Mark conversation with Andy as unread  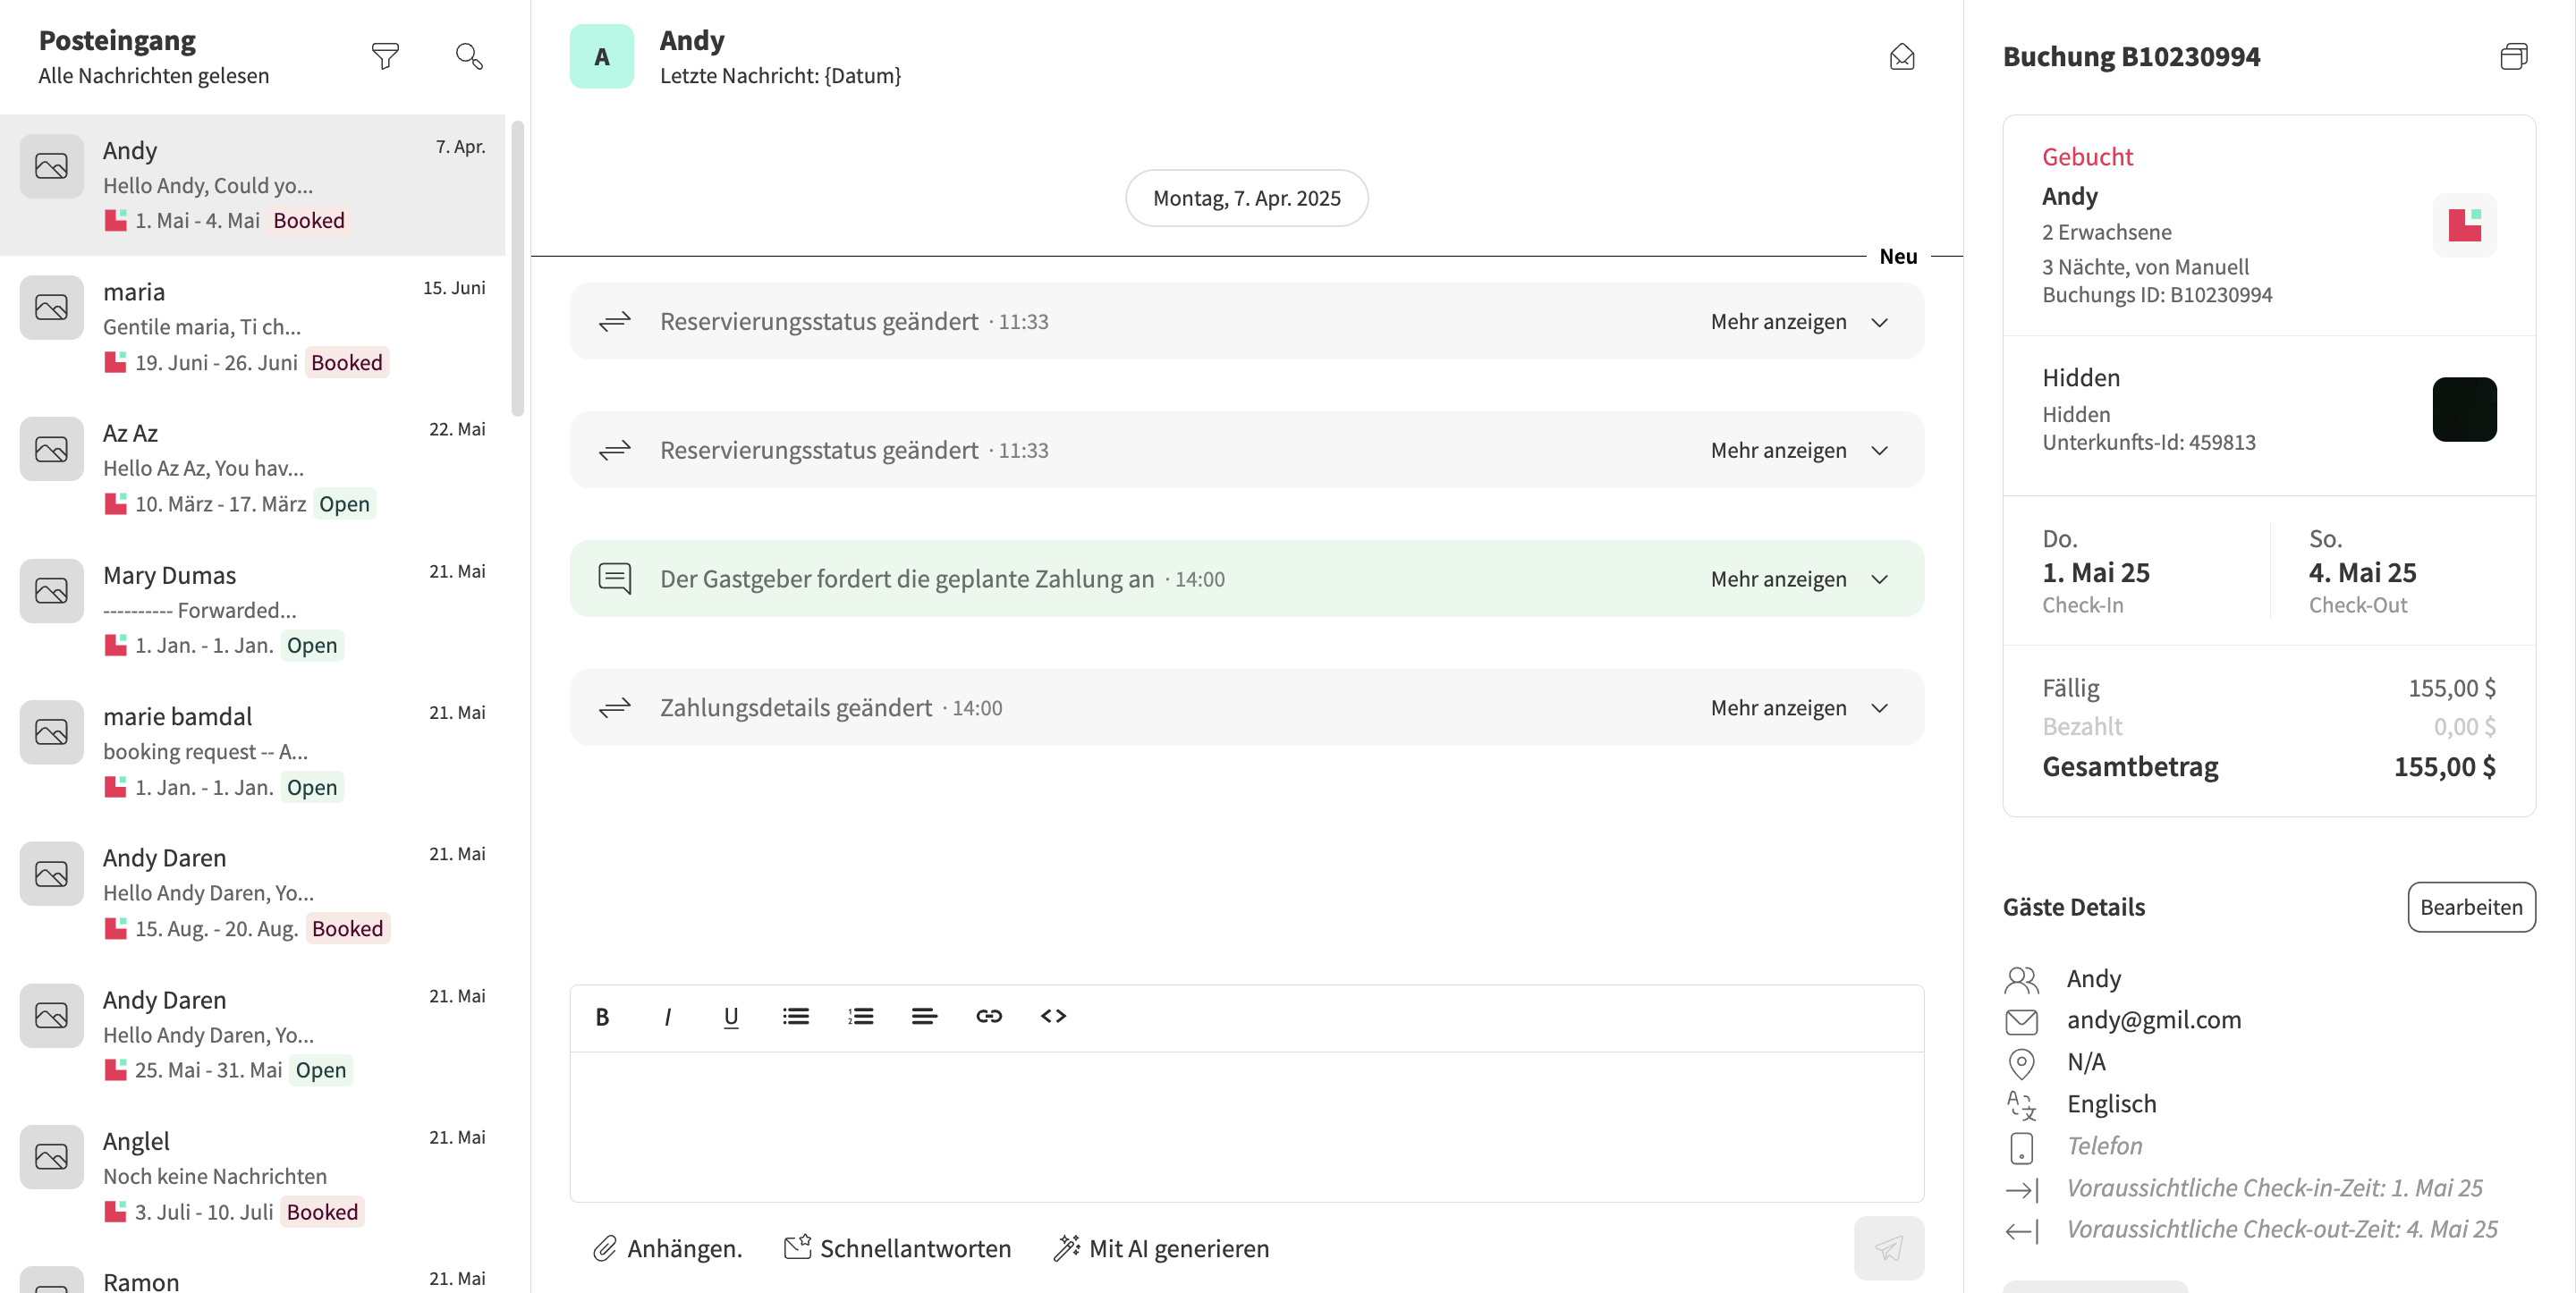click(1902, 56)
